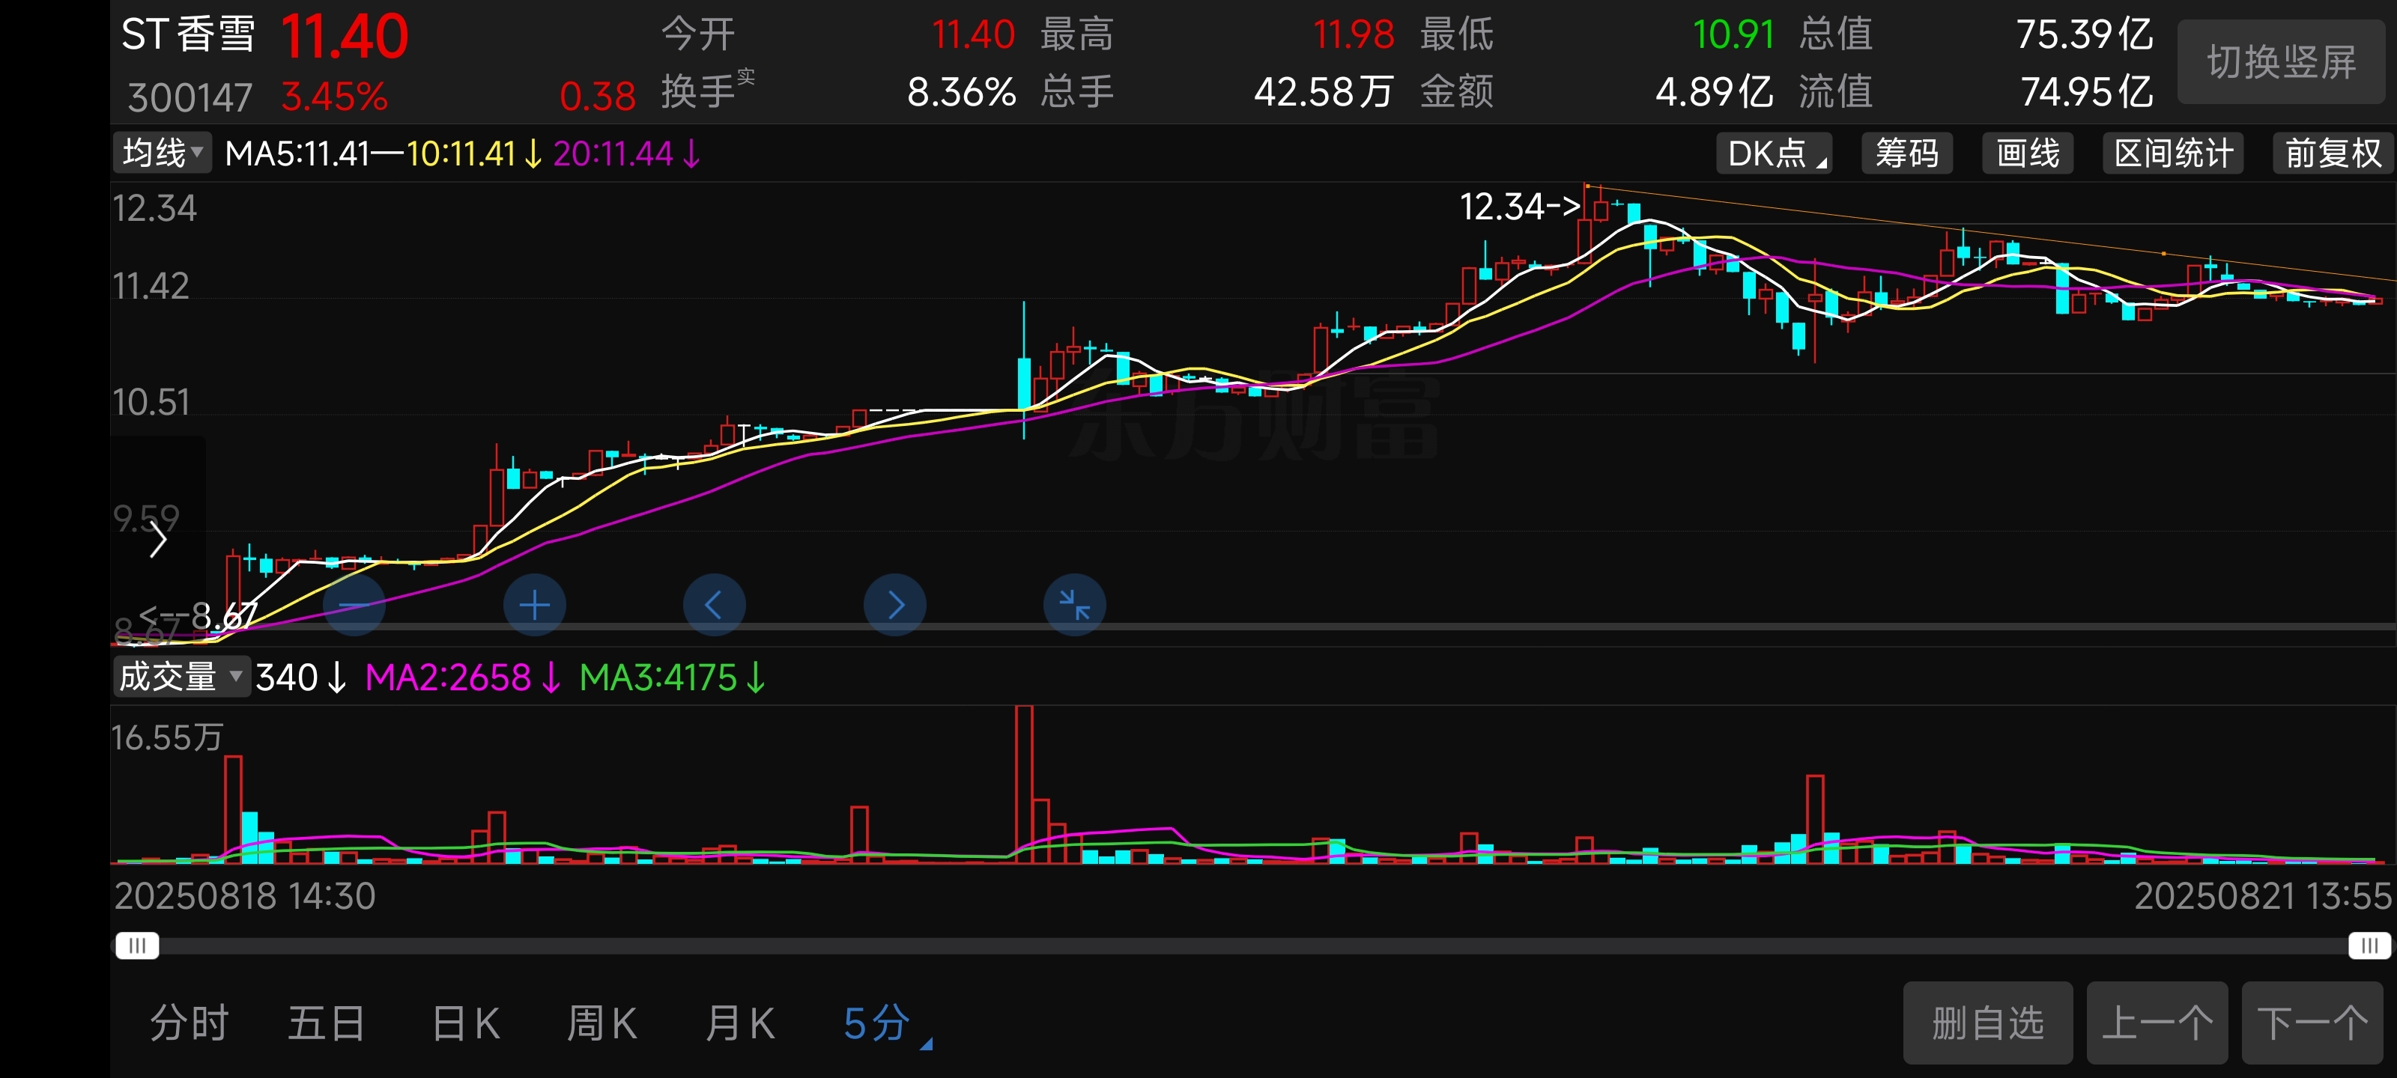Tap 切换竖屏 to switch to portrait
The image size is (2397, 1078).
tap(2282, 62)
